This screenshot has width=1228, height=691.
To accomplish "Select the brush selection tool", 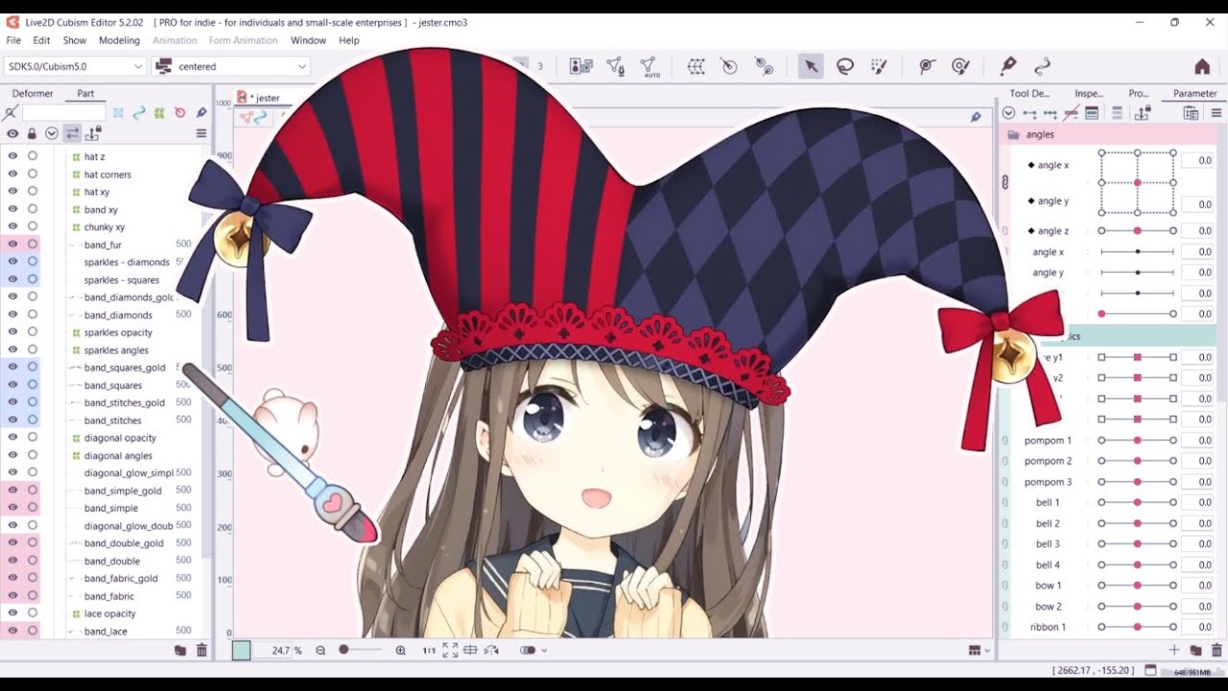I will tap(879, 66).
